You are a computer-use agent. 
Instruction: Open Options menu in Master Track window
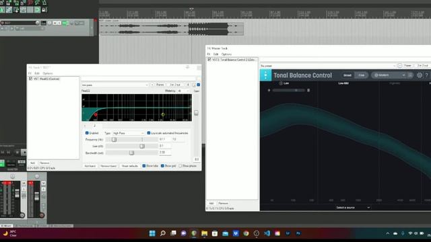[x=226, y=54]
